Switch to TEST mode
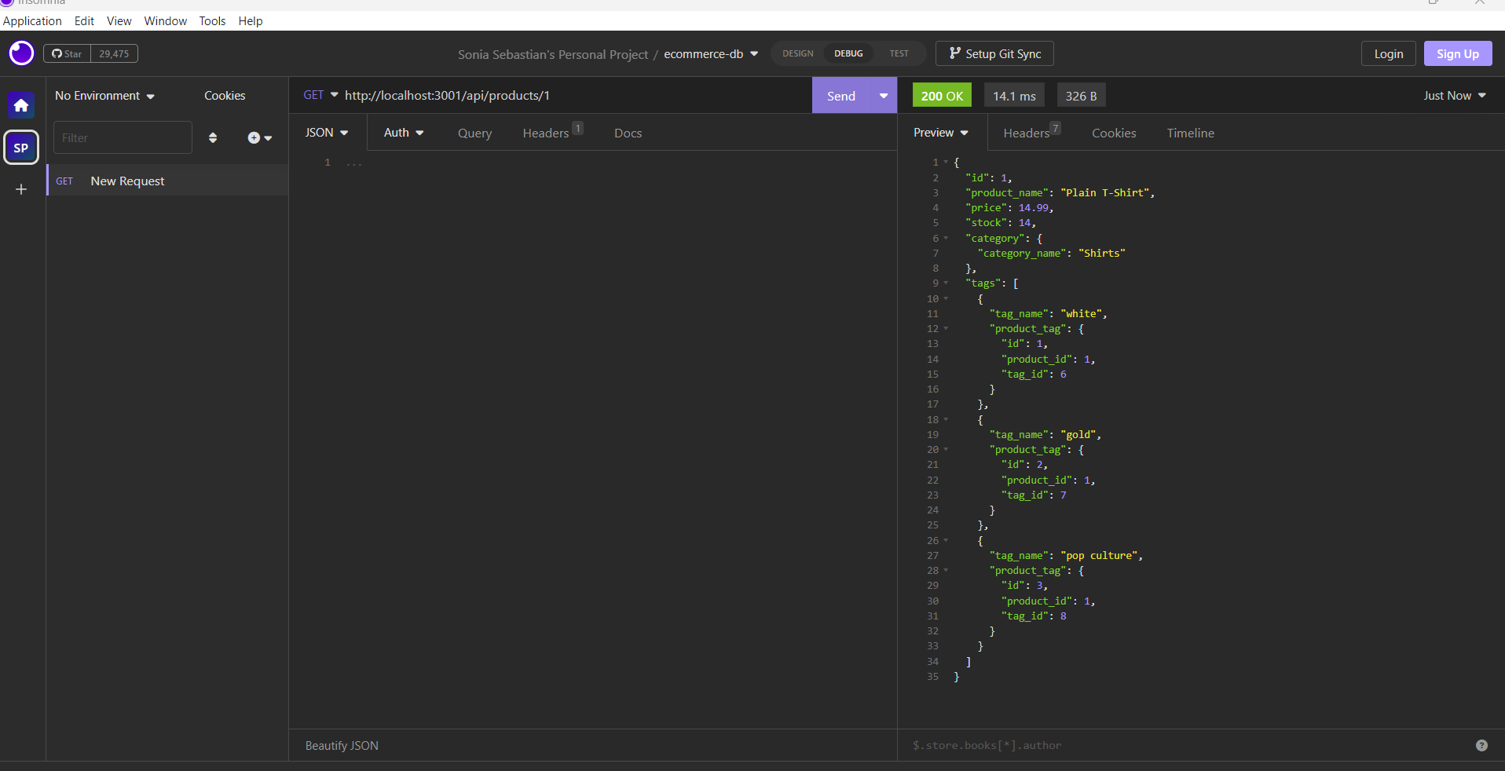Screen dimensions: 1505x771 click(x=898, y=53)
